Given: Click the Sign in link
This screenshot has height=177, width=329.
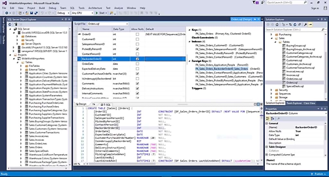Looking at the screenshot, I should (315, 8).
